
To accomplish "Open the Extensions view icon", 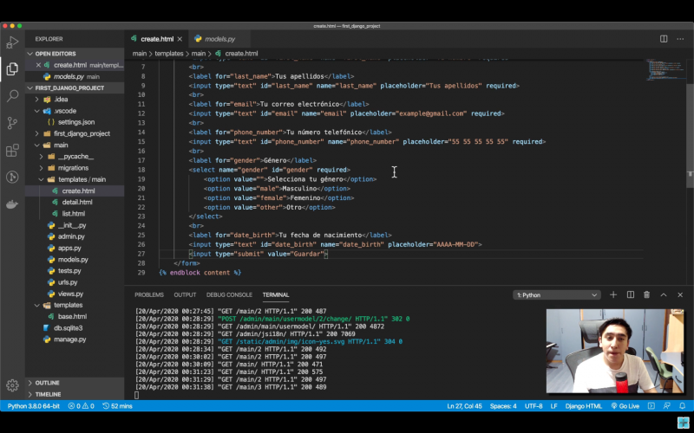I will pyautogui.click(x=12, y=150).
